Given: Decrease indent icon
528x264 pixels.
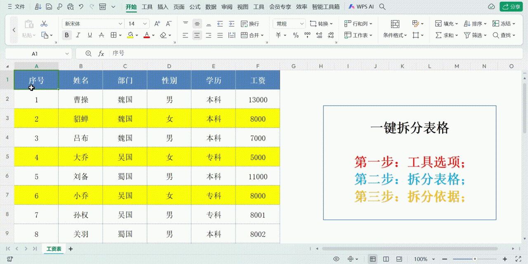Looking at the screenshot, I should coord(220,24).
